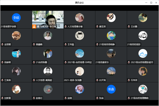Screen dimensions: 159x106
Task: Click the blue whale avatar tile
Action: 143,53
